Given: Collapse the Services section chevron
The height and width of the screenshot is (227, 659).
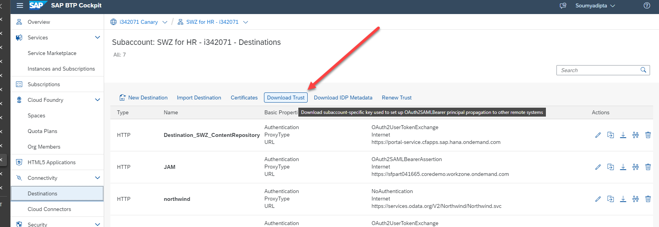Looking at the screenshot, I should 97,37.
